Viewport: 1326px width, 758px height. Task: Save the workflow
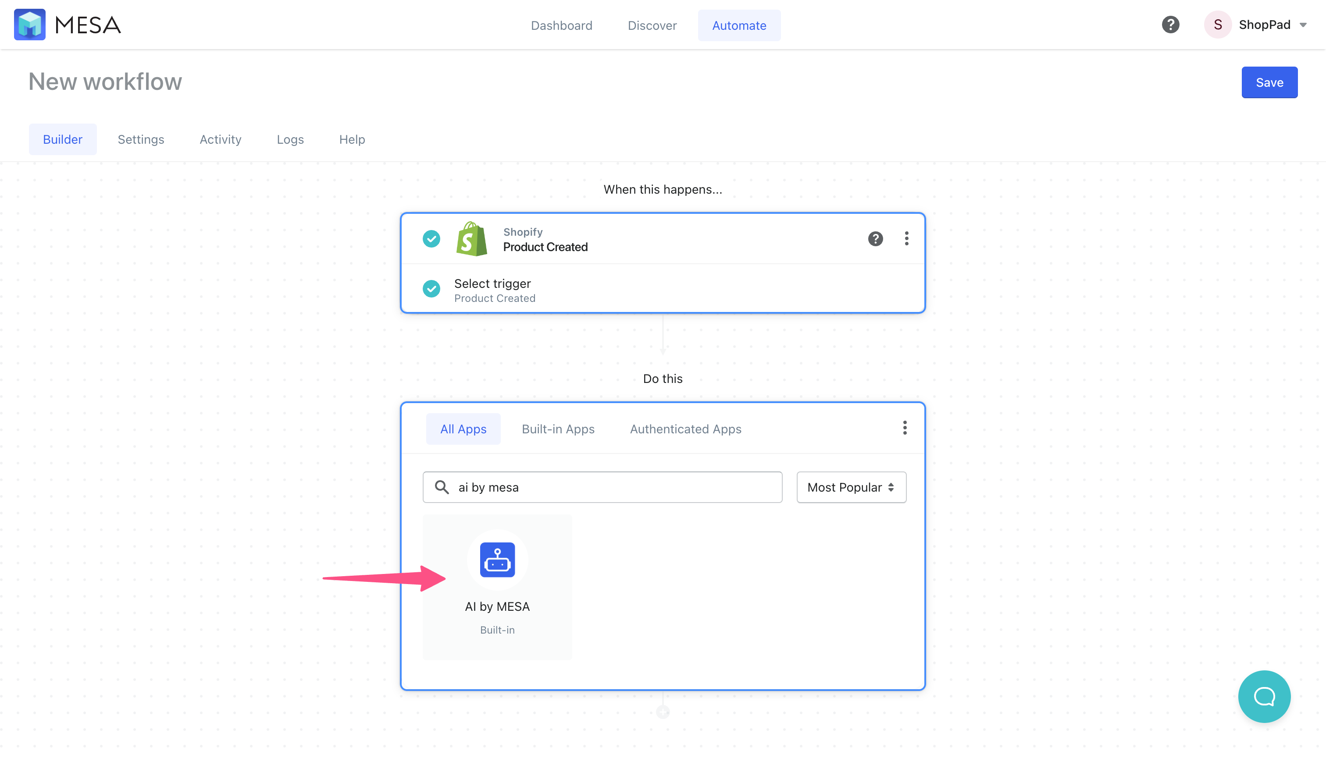pos(1269,82)
